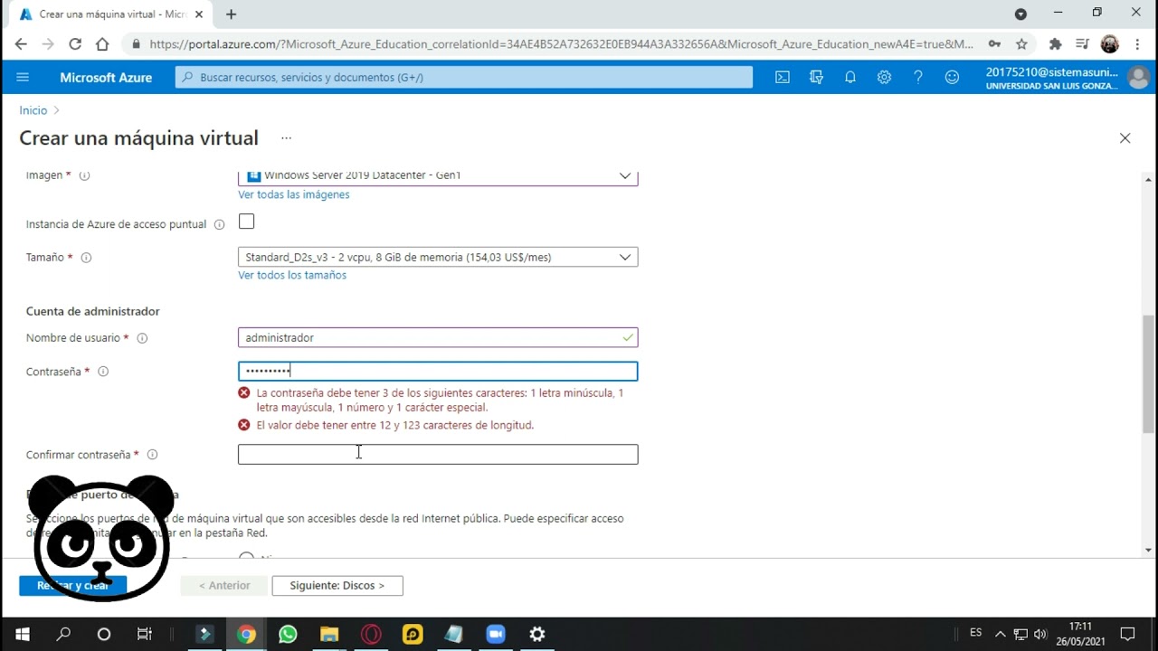The width and height of the screenshot is (1158, 651).
Task: Open Azure feedback smiley icon
Action: pyautogui.click(x=952, y=77)
